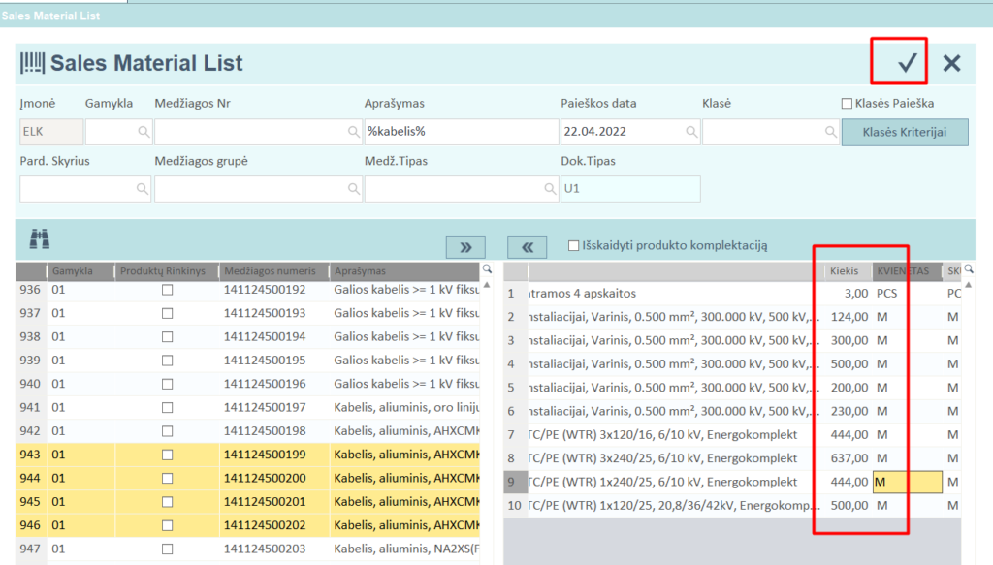This screenshot has height=565, width=993.
Task: Open lookup icon in Paieškos data field
Action: [x=690, y=132]
